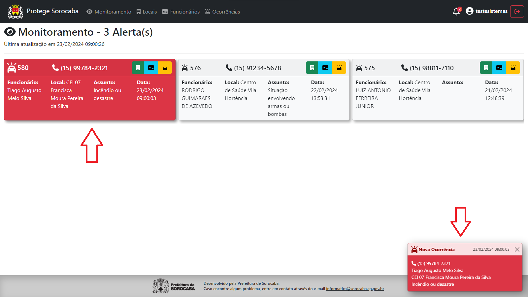528x297 pixels.
Task: Select phone number (15) 91234-5678
Action: (x=258, y=68)
